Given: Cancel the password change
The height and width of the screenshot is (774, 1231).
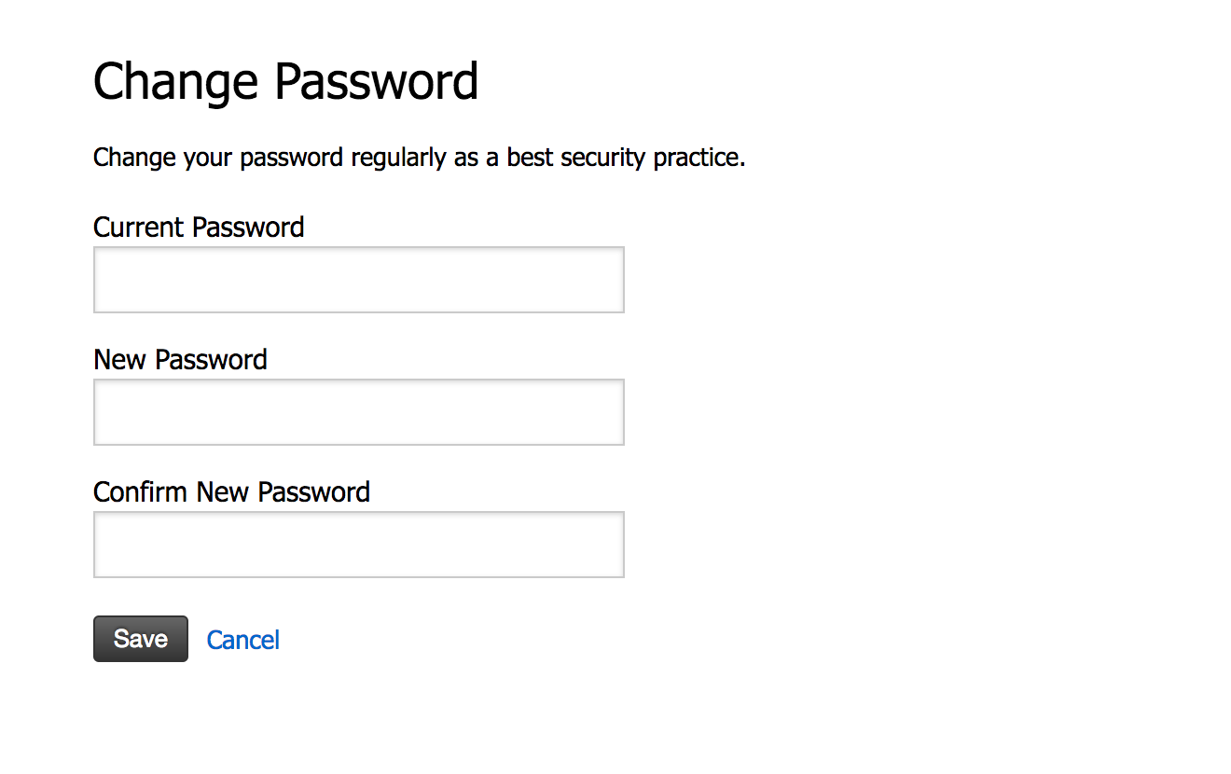Looking at the screenshot, I should point(243,640).
